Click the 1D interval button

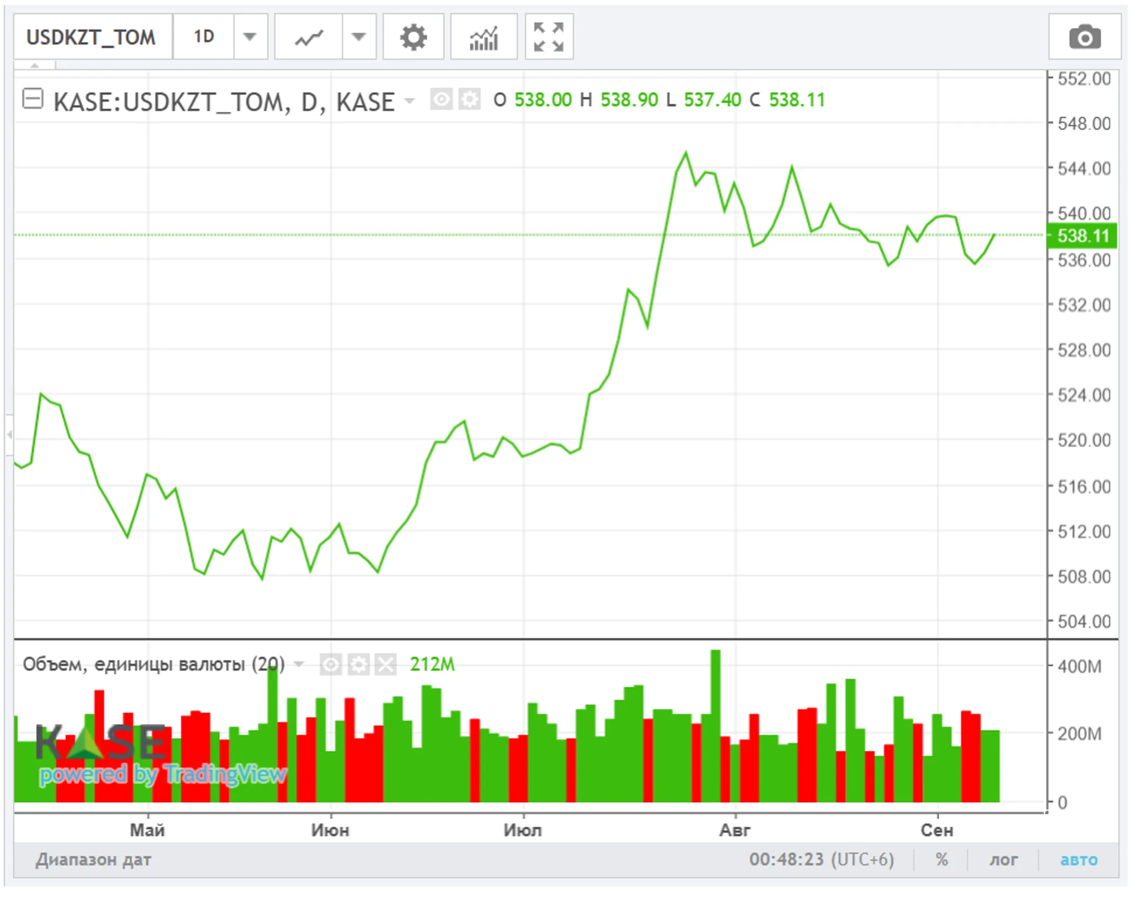[x=204, y=37]
